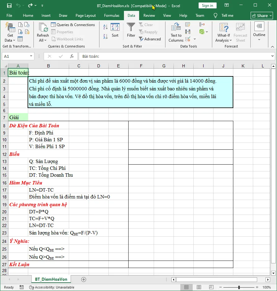Open Queries & Connections
277x291 pixels.
click(x=73, y=25)
